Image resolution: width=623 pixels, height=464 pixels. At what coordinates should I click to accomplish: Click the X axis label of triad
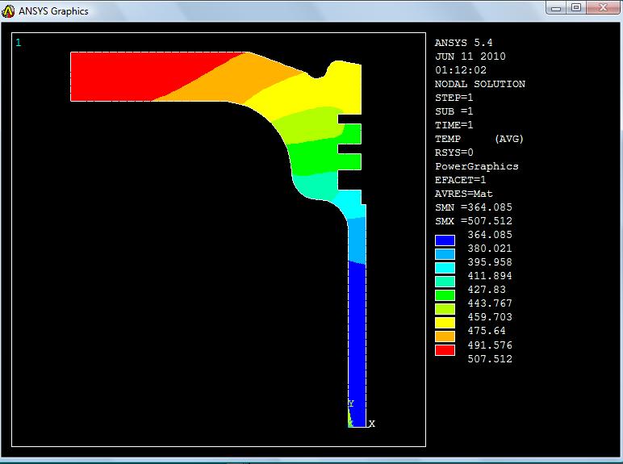[x=372, y=424]
